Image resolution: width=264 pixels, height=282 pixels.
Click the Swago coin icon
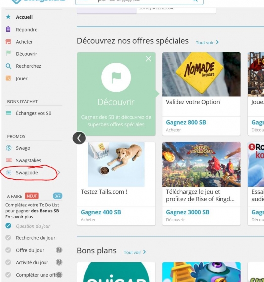[8, 148]
